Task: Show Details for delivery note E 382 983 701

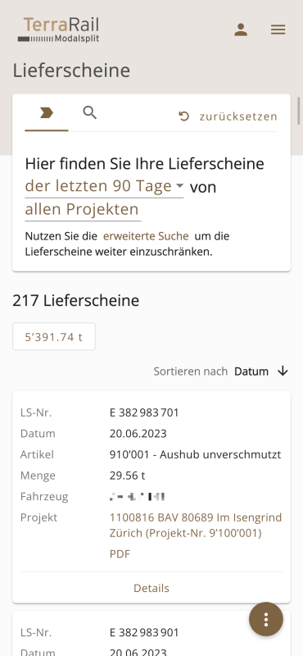Action: pos(151,588)
